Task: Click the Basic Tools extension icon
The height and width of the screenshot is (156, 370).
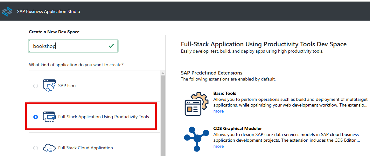Action: click(196, 104)
